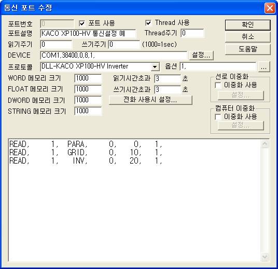Click the 포트설명 description field
The image size is (278, 269).
[88, 33]
